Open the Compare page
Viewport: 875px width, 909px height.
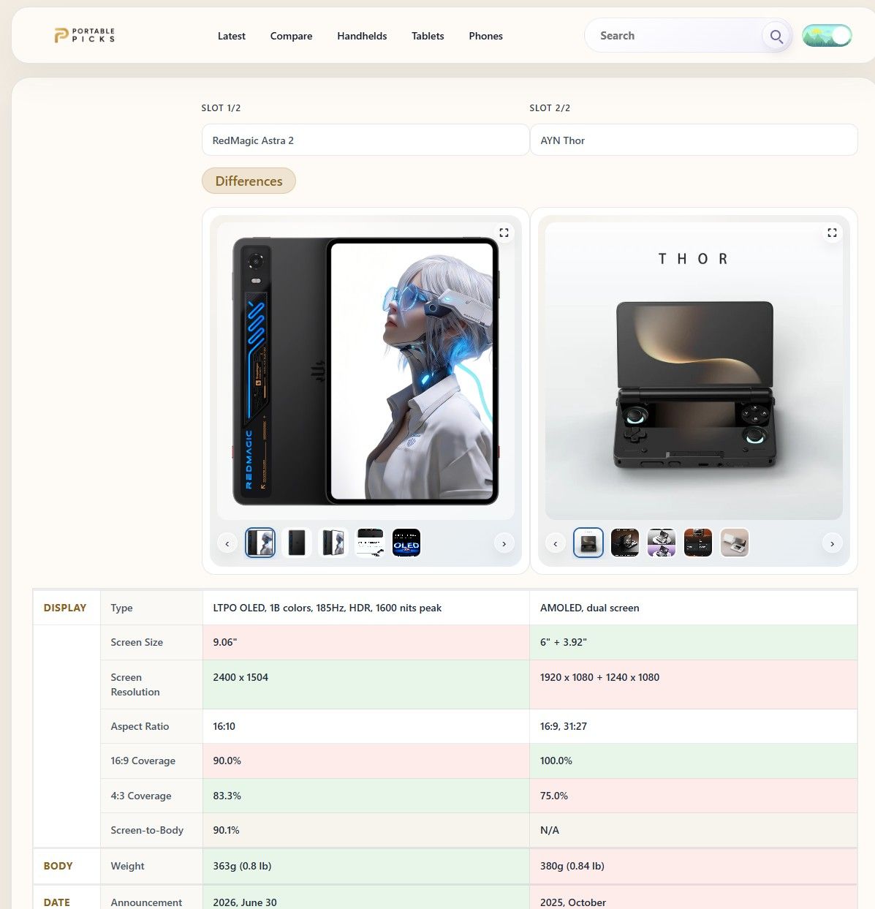pos(291,36)
